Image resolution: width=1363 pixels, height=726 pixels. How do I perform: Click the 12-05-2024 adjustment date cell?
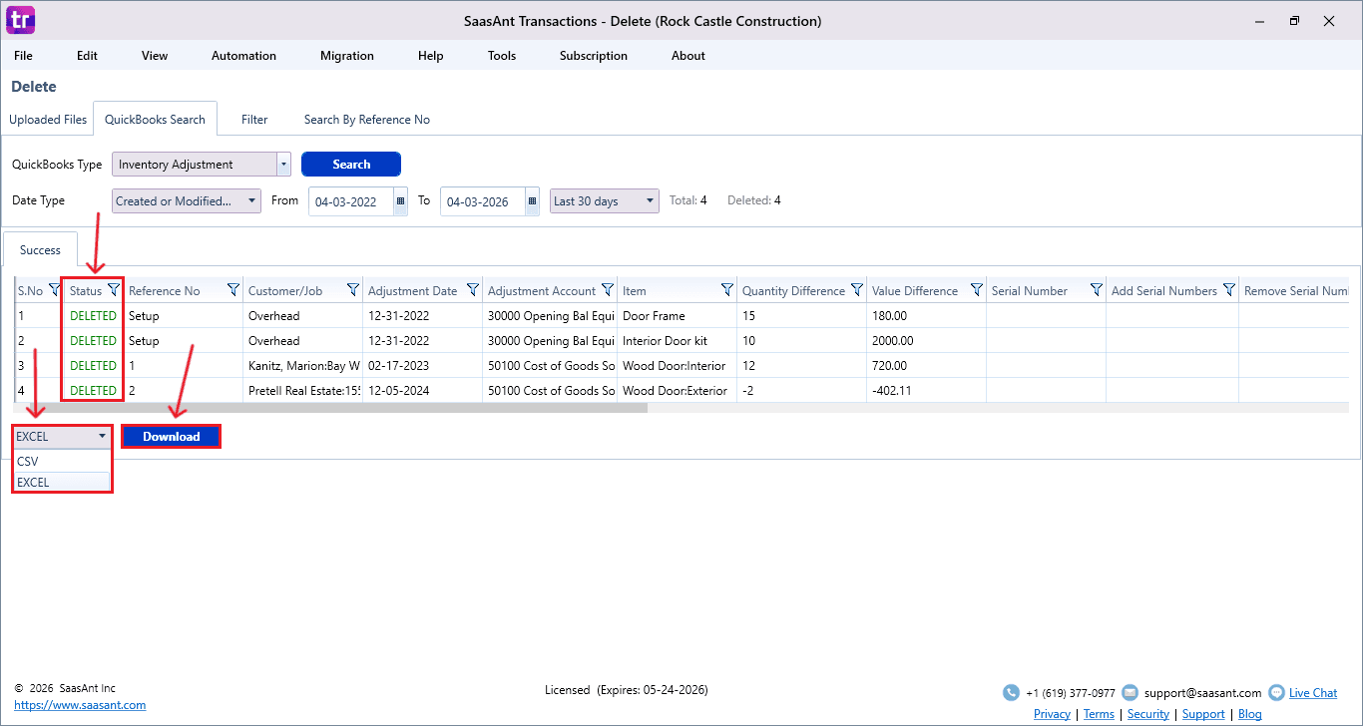pyautogui.click(x=423, y=391)
